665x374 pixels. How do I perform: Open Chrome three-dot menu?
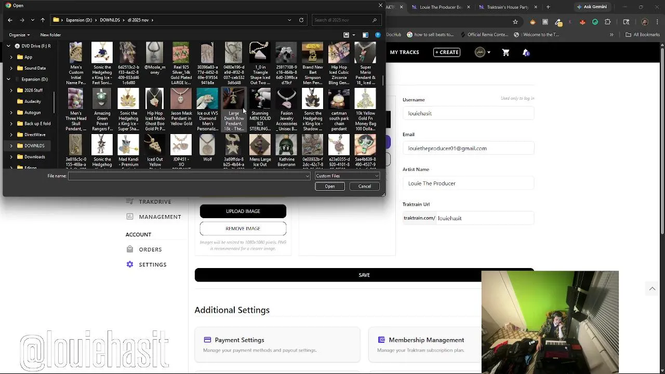(657, 22)
